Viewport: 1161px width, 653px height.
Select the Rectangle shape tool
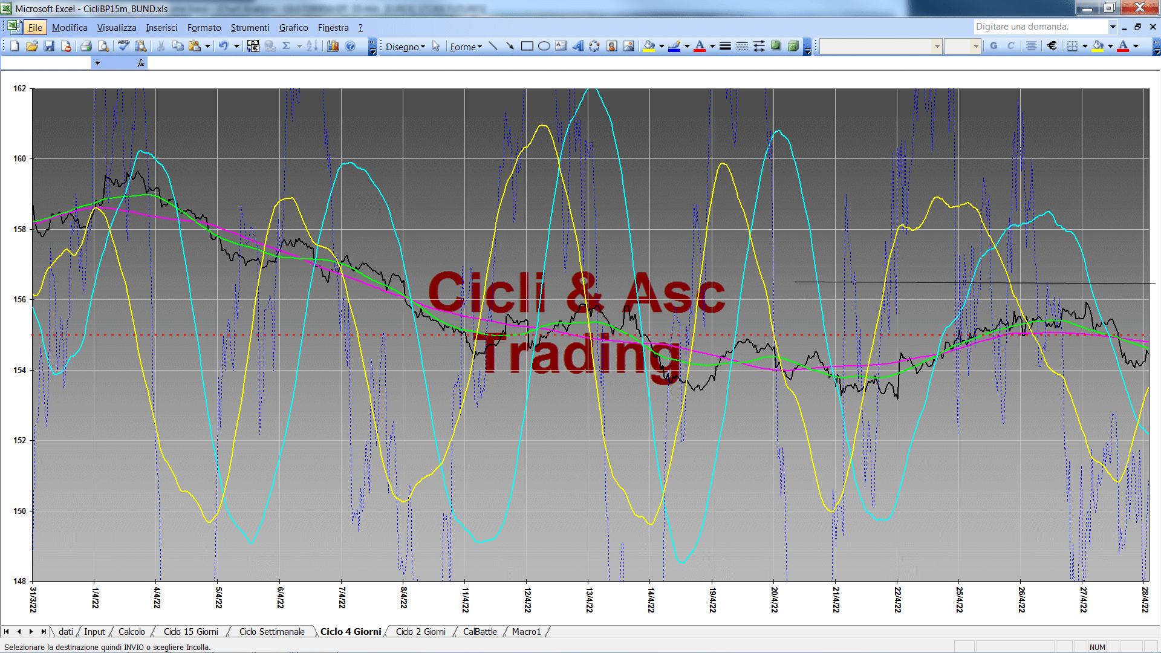point(527,46)
